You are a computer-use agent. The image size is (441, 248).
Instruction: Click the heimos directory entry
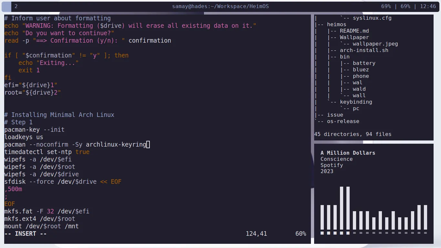click(336, 24)
